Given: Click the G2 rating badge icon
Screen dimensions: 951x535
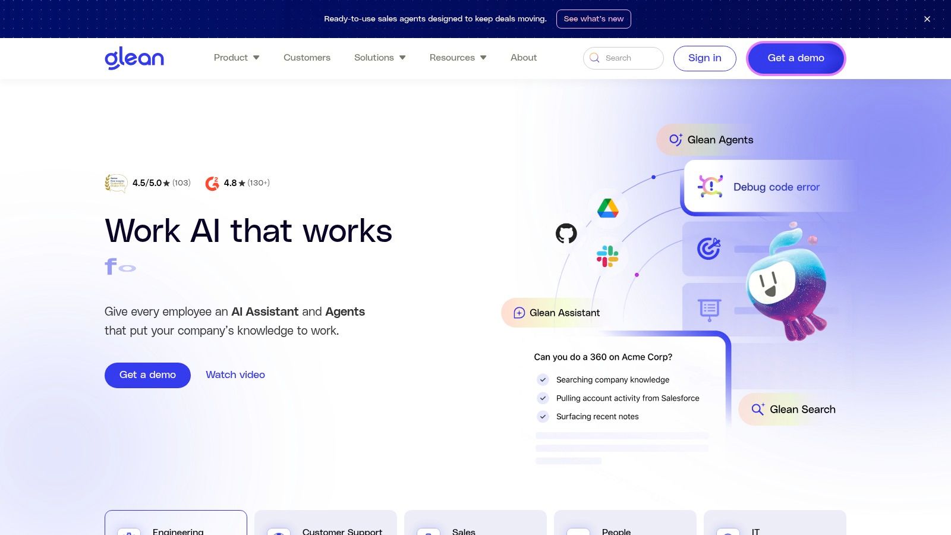Looking at the screenshot, I should (212, 183).
